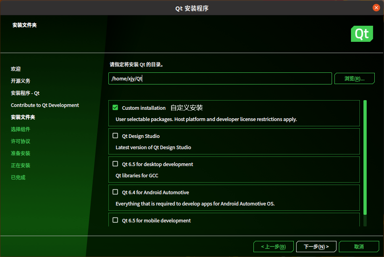
Task: Select 安装文件夹 step in sidebar
Action: pyautogui.click(x=23, y=117)
